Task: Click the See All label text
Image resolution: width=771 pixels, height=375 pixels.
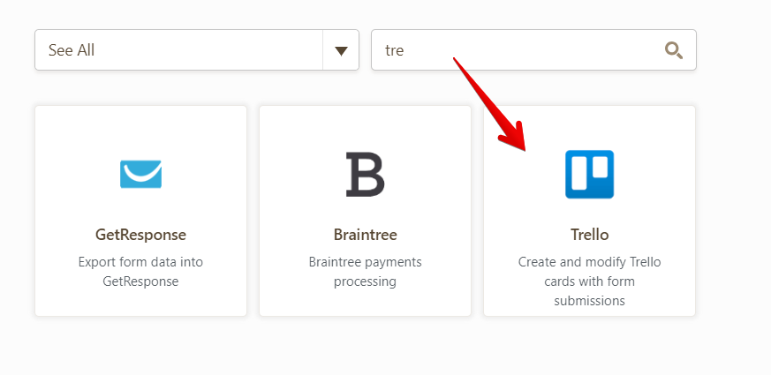Action: (x=72, y=50)
